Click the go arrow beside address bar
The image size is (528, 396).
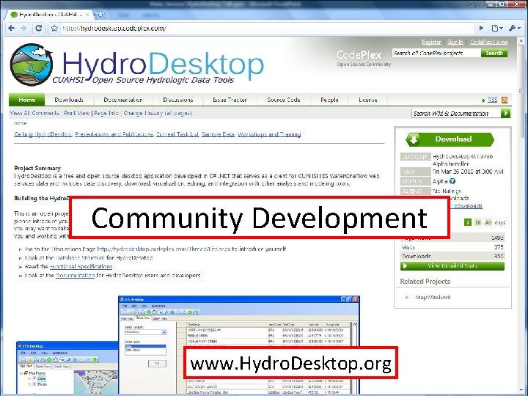point(481,29)
